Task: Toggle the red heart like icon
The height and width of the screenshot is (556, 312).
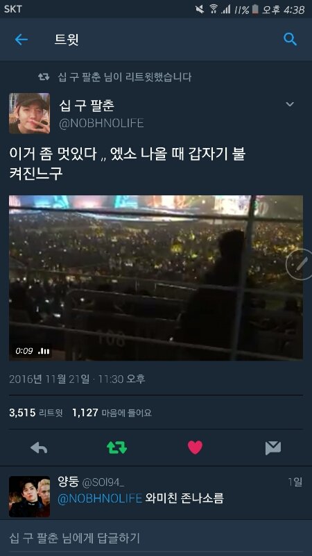Action: point(195,448)
